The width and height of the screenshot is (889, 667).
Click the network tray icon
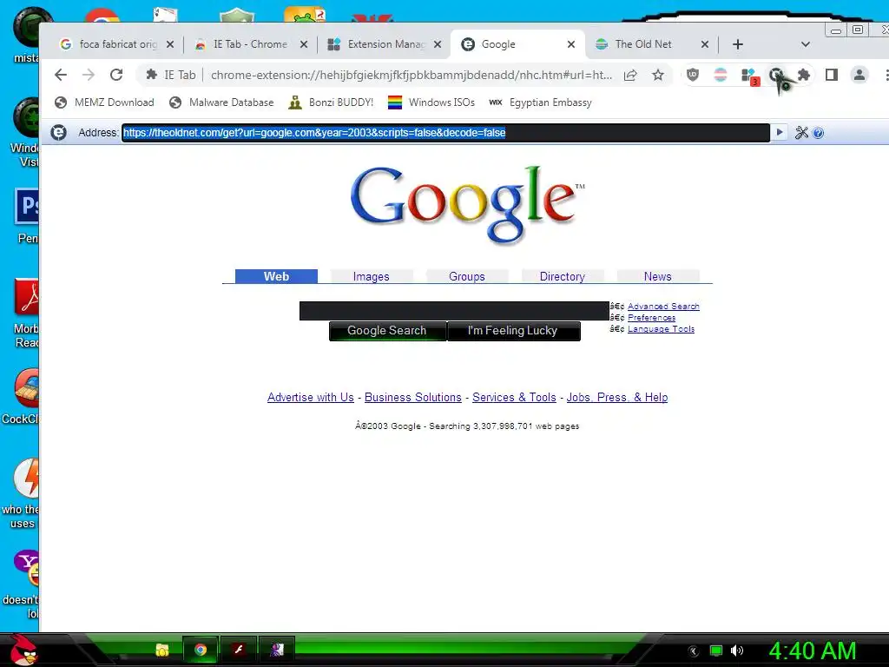[716, 650]
